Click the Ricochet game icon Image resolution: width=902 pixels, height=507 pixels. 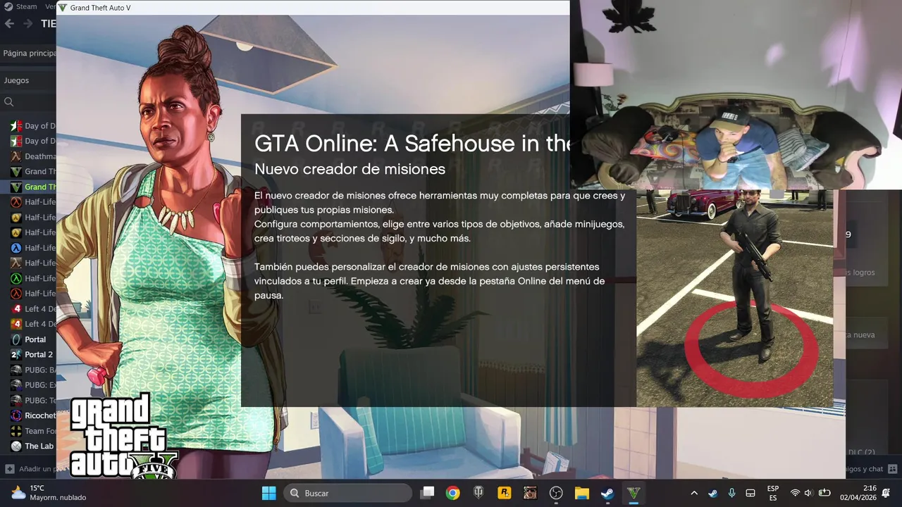pos(16,415)
